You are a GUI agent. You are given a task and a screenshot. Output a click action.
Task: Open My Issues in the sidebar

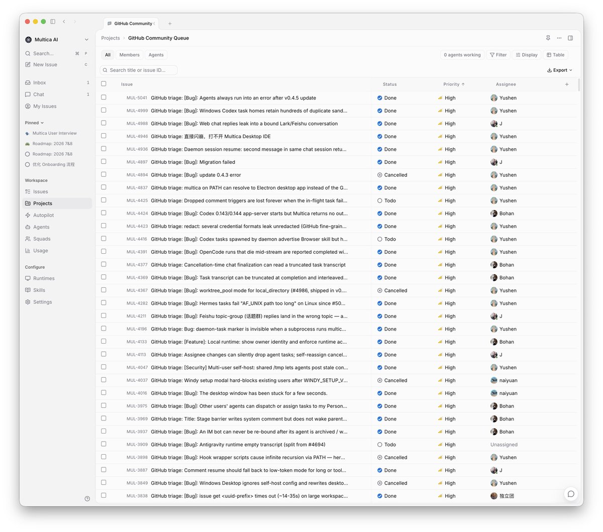57,106
